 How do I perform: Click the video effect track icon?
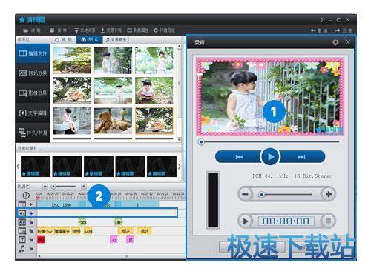click(x=22, y=231)
